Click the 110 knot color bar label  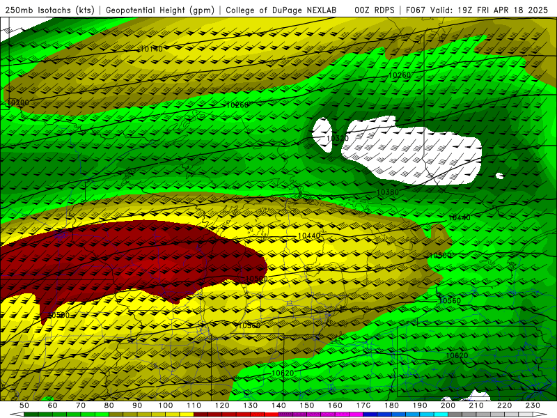[x=194, y=405]
